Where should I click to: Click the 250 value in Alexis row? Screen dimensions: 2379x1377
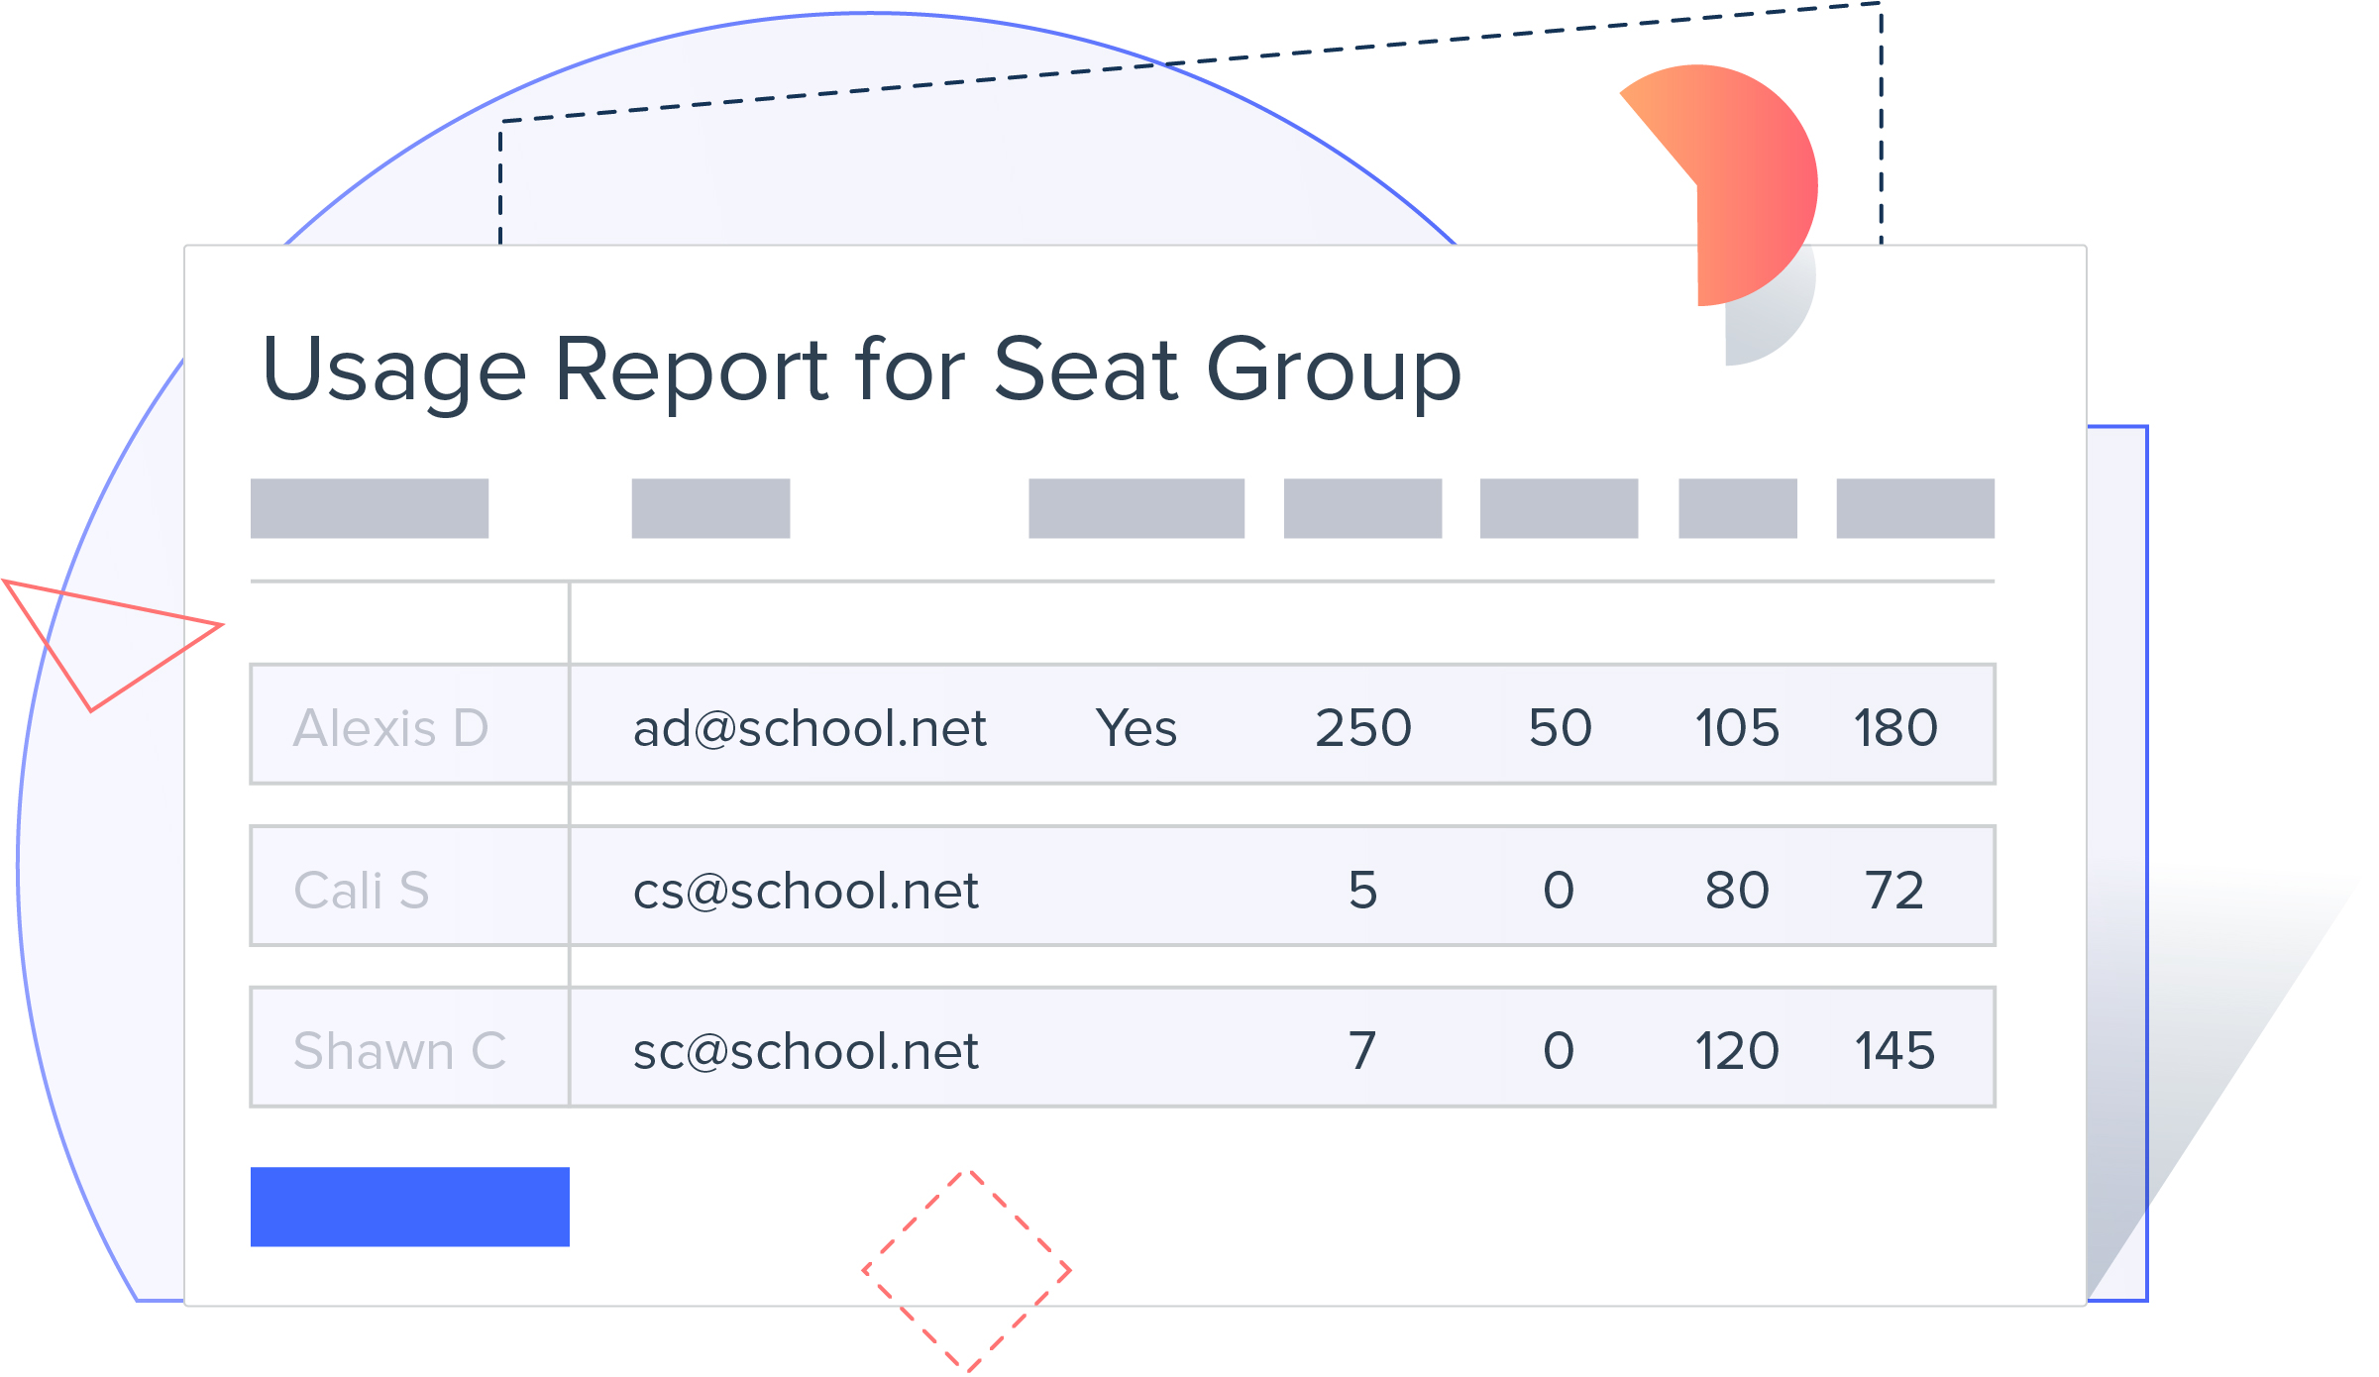1362,728
